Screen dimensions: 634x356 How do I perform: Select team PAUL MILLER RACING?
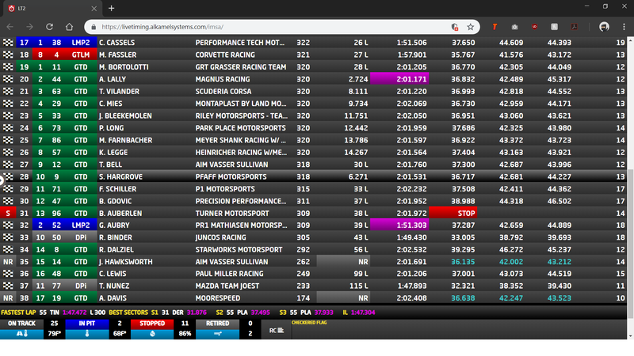(229, 274)
